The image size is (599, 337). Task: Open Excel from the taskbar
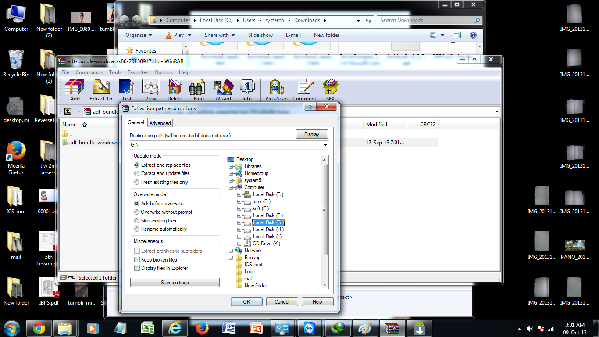pyautogui.click(x=148, y=328)
